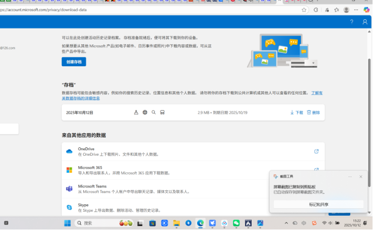Open the browser settings and more menu

pos(356,10)
